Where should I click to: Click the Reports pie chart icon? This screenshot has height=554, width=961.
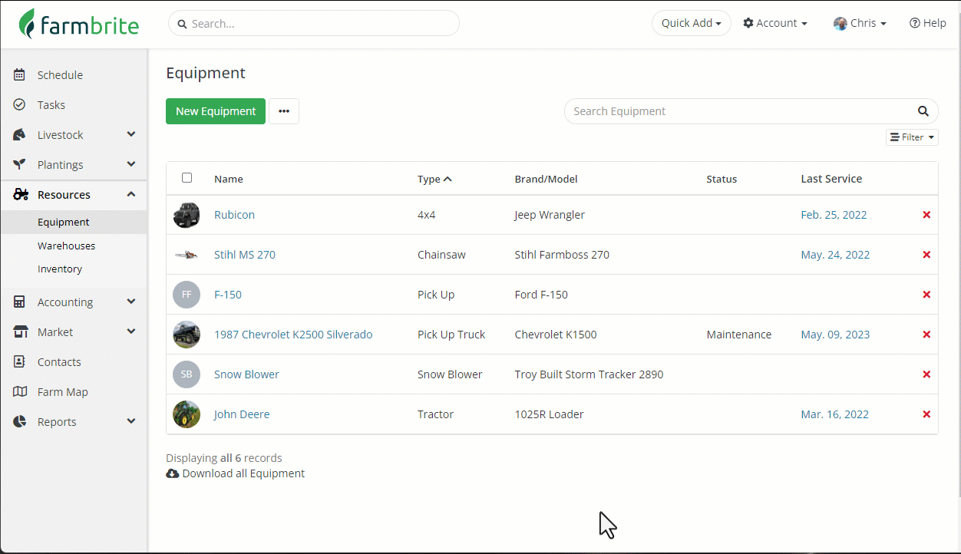coord(20,422)
